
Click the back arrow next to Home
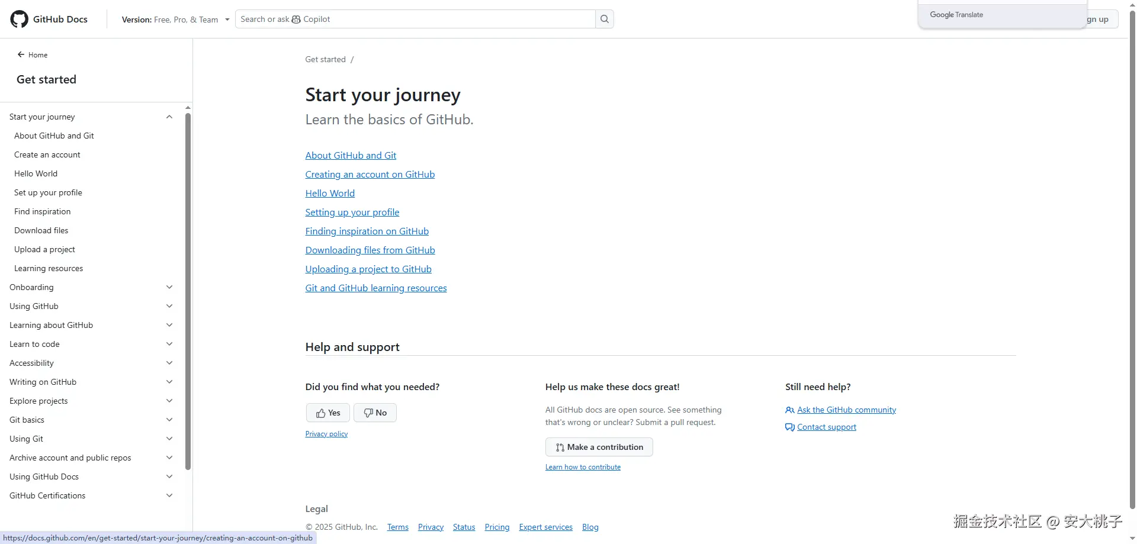[x=21, y=54]
